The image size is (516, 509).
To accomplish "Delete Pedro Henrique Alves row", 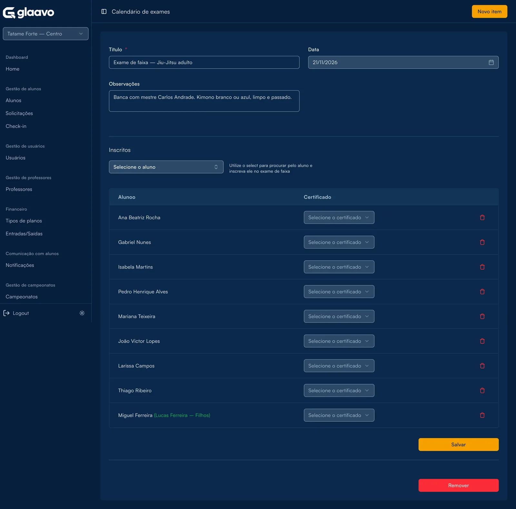I will point(482,292).
